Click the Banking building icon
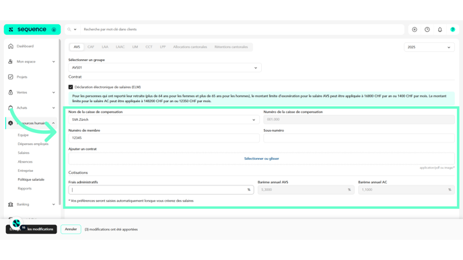Viewport: 463px width, 260px height. (x=11, y=204)
